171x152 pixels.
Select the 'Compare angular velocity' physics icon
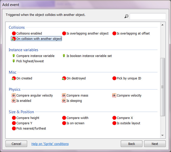[x=14, y=96]
